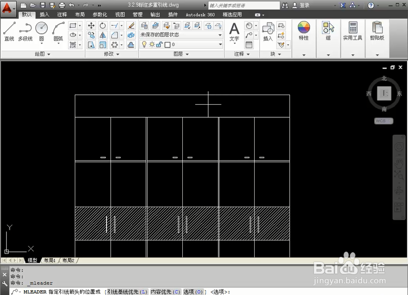Click the Pan hand in navigation bar
Screen dimensions: 408x295
(399, 163)
